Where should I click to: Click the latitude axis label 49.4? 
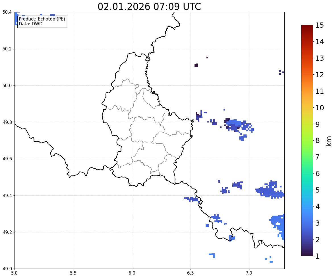click(7, 196)
